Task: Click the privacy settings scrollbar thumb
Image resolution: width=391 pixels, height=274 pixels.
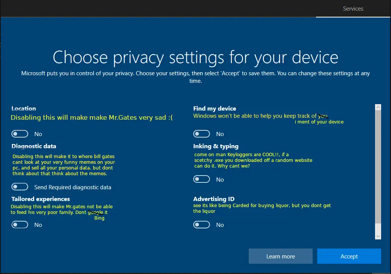Action: pyautogui.click(x=378, y=167)
